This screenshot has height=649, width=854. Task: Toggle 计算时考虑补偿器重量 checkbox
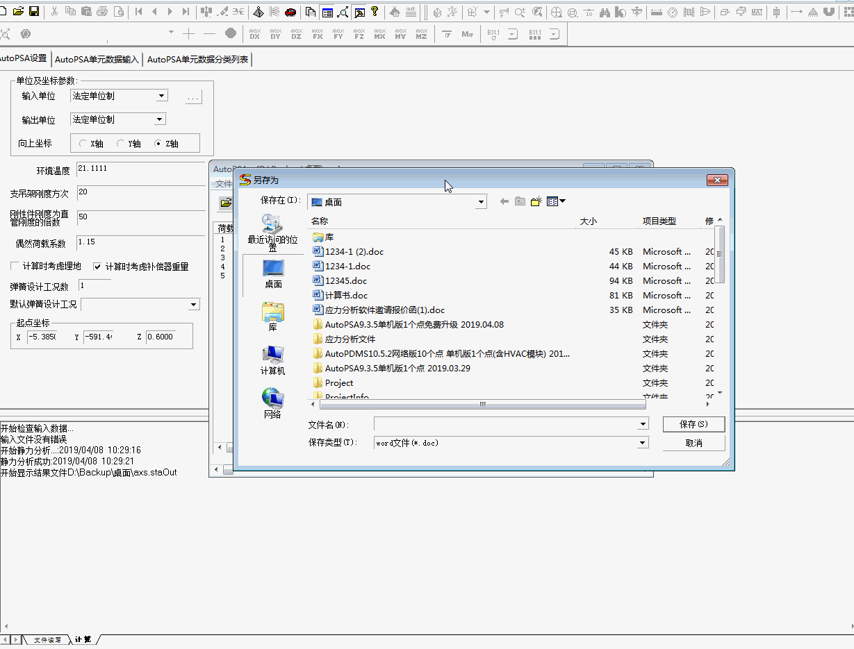pyautogui.click(x=98, y=266)
